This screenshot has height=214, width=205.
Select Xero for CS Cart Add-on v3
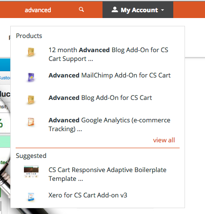click(x=88, y=195)
